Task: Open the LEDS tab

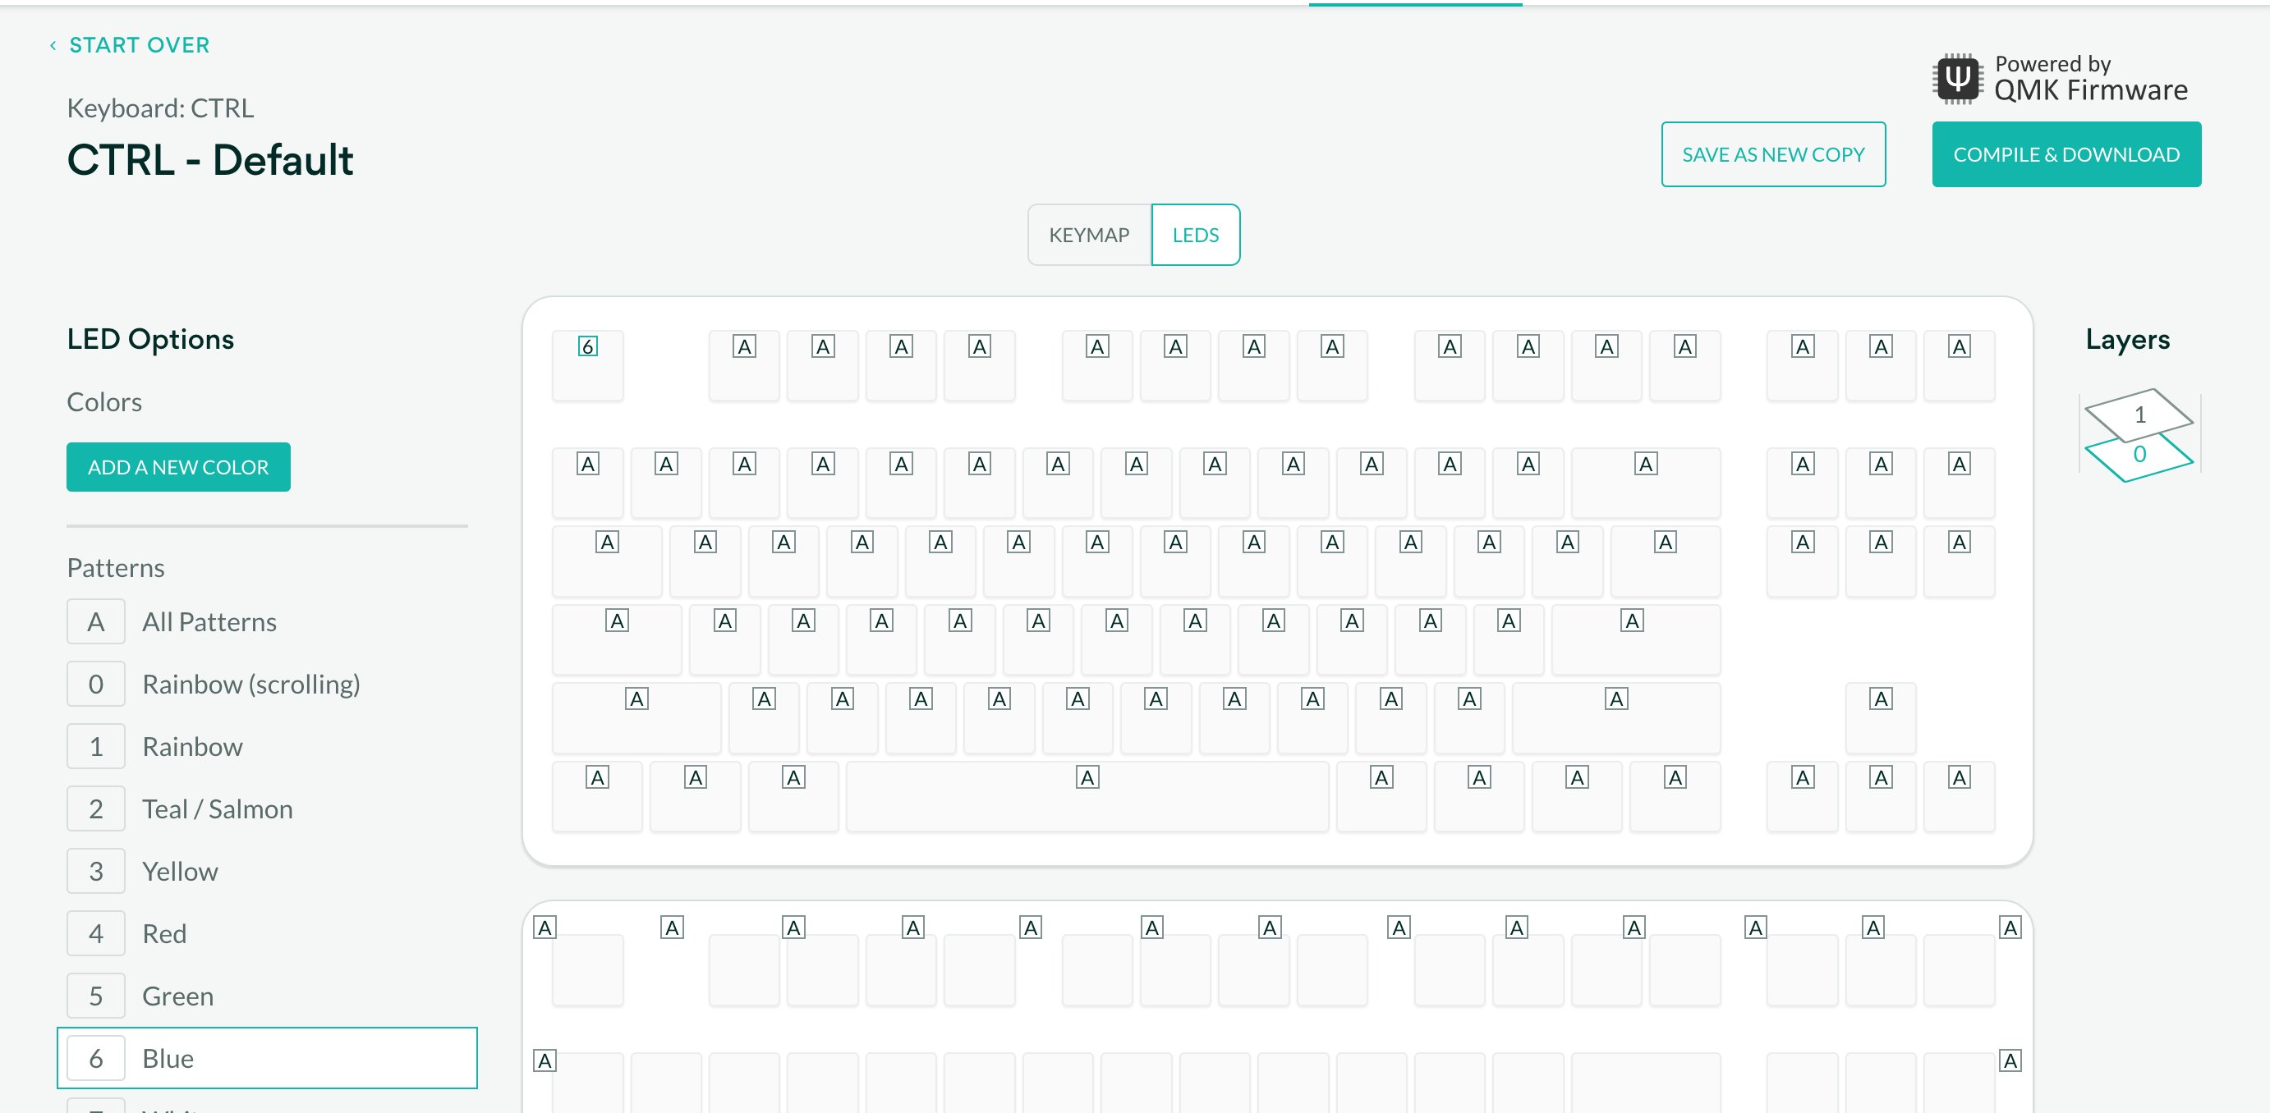Action: [1196, 235]
